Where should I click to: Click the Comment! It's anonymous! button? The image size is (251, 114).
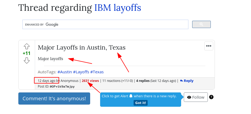[x=54, y=98]
